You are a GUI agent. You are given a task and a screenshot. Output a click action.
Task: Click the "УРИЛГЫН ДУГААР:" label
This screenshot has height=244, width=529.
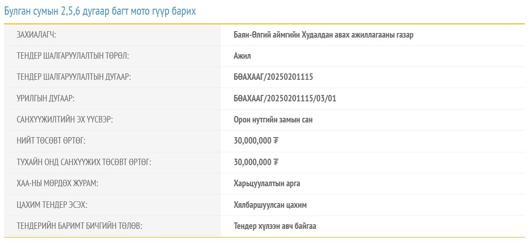[45, 98]
